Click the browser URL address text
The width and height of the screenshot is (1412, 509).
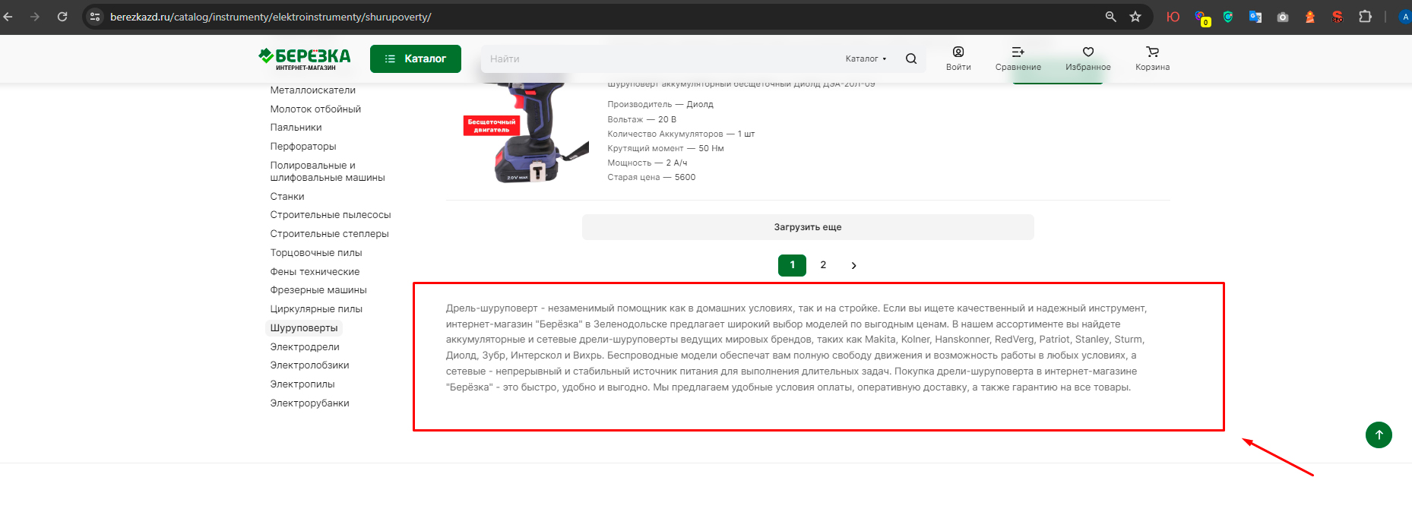[x=271, y=17]
